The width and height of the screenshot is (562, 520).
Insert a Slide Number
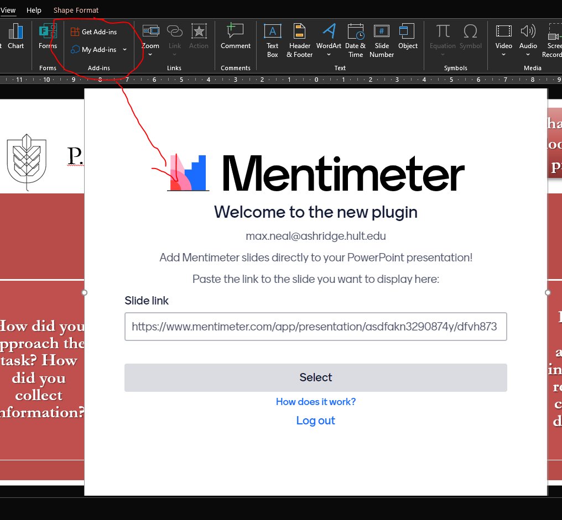[x=382, y=40]
